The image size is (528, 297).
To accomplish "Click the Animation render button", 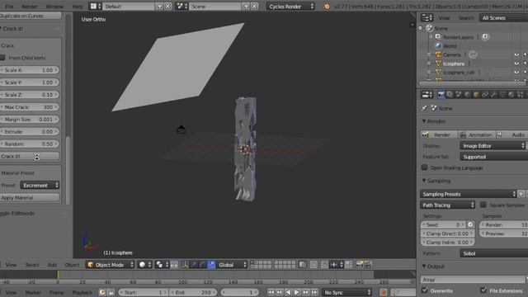I will pos(477,134).
